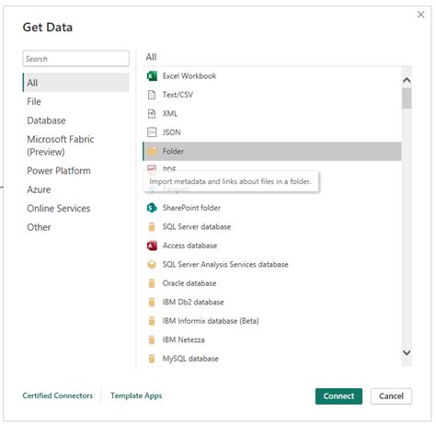The height and width of the screenshot is (424, 436).
Task: Click into the Search input field
Action: pyautogui.click(x=76, y=59)
